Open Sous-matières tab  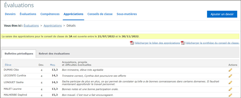point(127,14)
